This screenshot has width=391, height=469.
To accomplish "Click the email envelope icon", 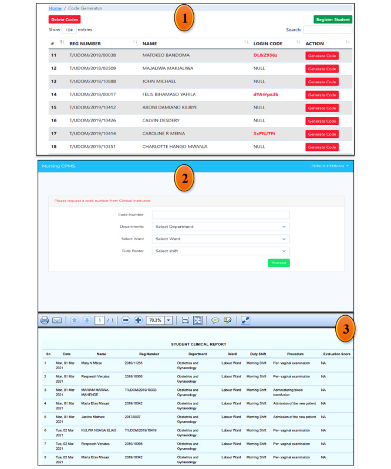I will click(57, 320).
